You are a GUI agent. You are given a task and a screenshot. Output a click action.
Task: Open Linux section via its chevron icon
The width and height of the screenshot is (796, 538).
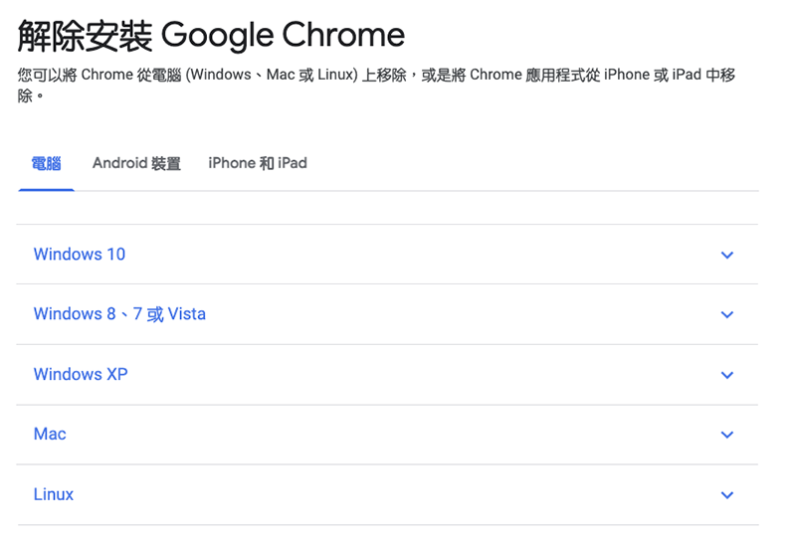(727, 495)
